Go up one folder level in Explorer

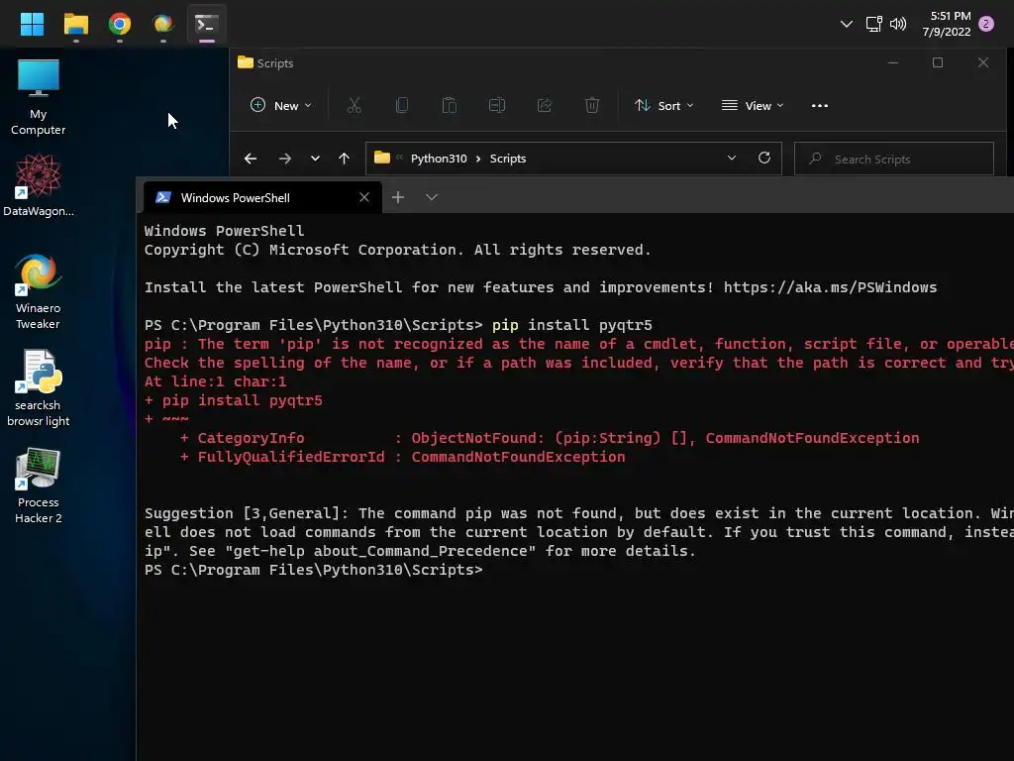pos(344,159)
